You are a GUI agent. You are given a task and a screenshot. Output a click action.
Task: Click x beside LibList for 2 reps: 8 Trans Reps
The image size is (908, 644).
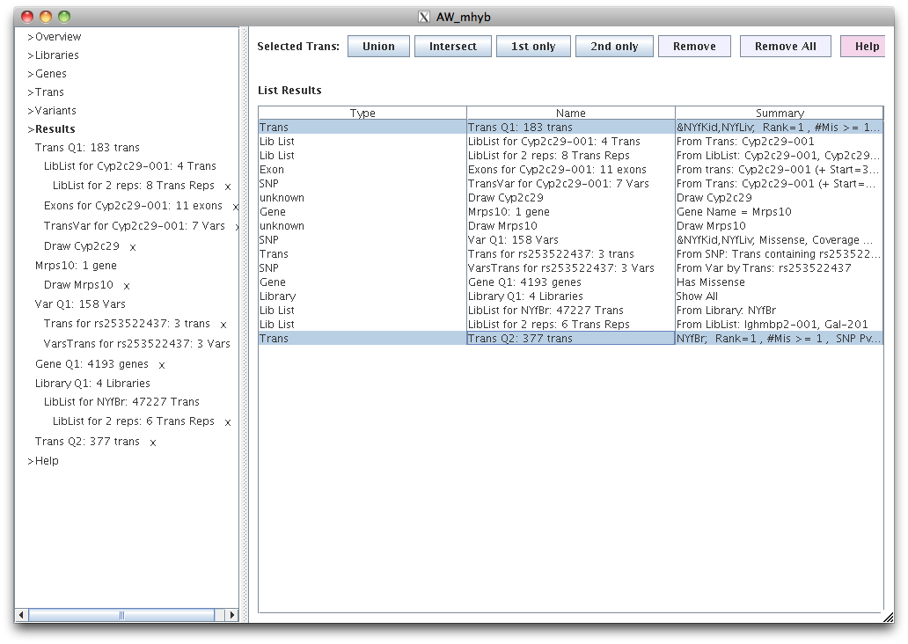tap(228, 187)
